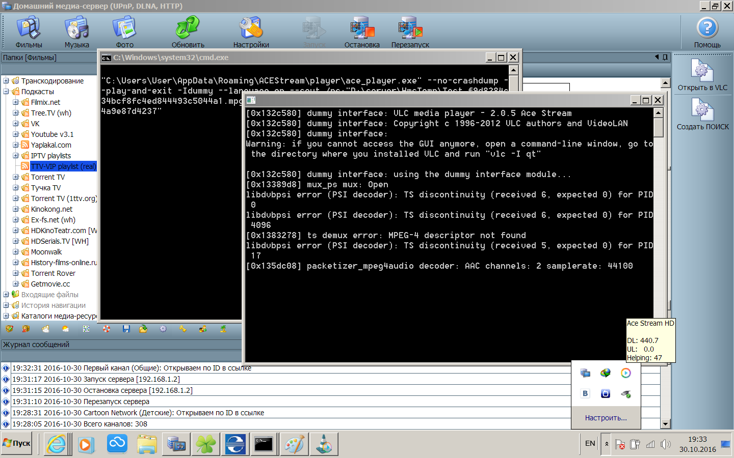
Task: Click the floppy disk save icon
Action: pos(126,329)
